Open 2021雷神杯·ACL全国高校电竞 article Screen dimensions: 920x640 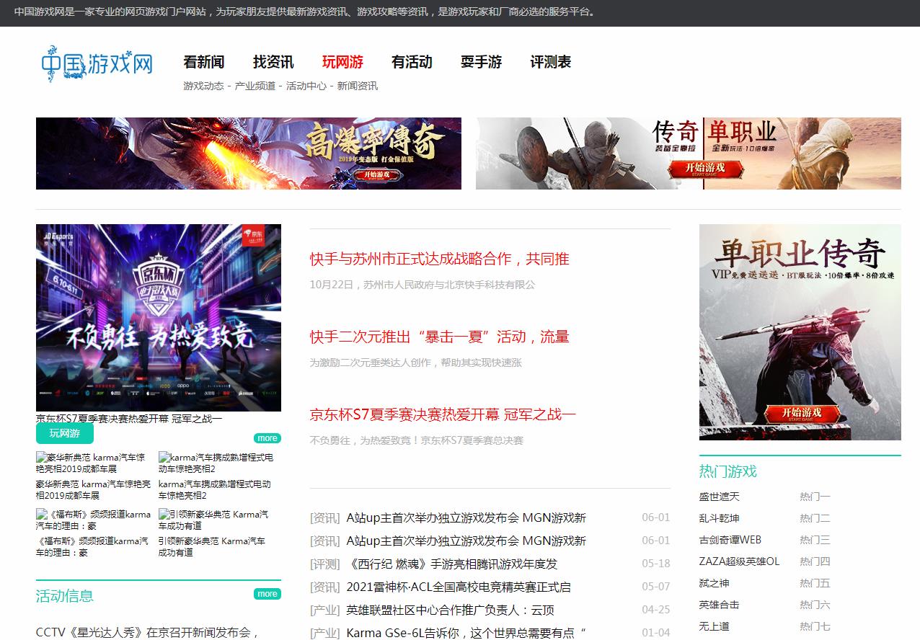[459, 587]
